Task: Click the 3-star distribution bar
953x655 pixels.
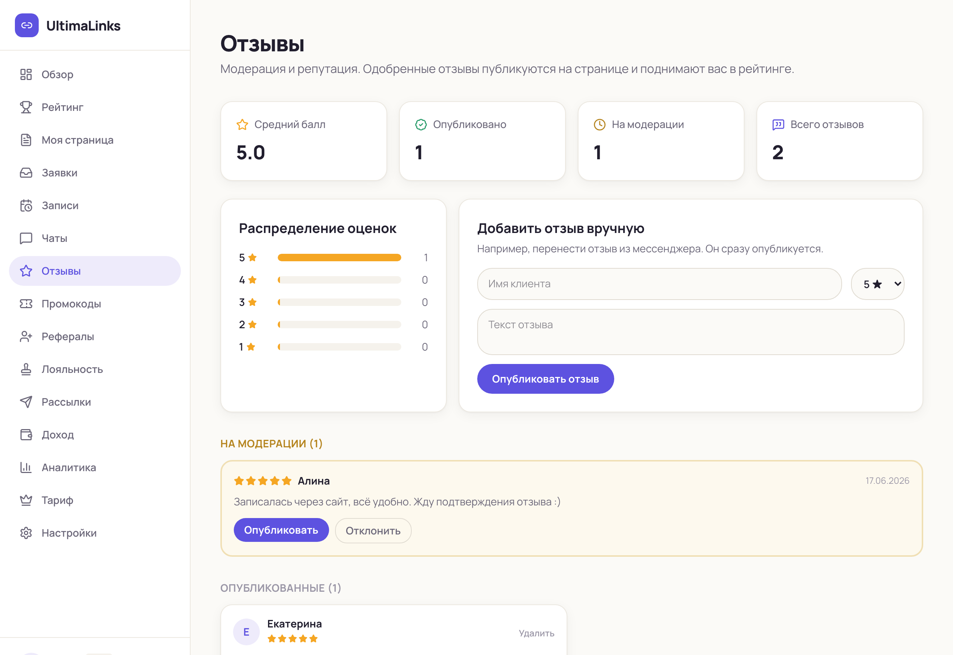Action: [339, 303]
